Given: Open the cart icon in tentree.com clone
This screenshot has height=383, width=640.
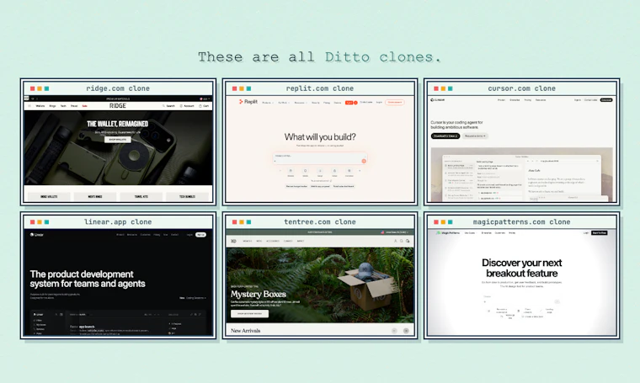Looking at the screenshot, I should [408, 241].
